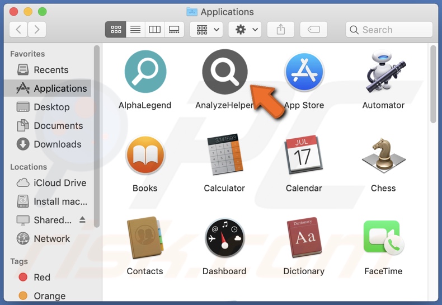Open Recents in the sidebar
Screen dimensions: 442x305
[x=48, y=70]
